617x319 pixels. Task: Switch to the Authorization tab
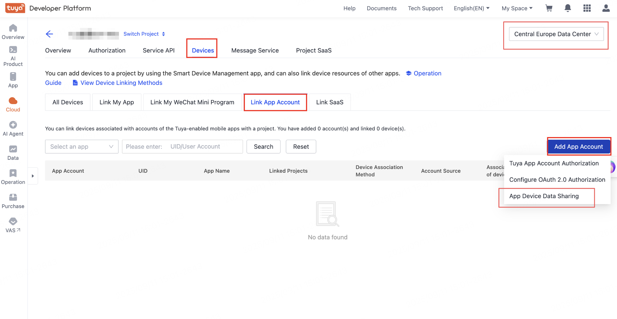[x=107, y=50]
